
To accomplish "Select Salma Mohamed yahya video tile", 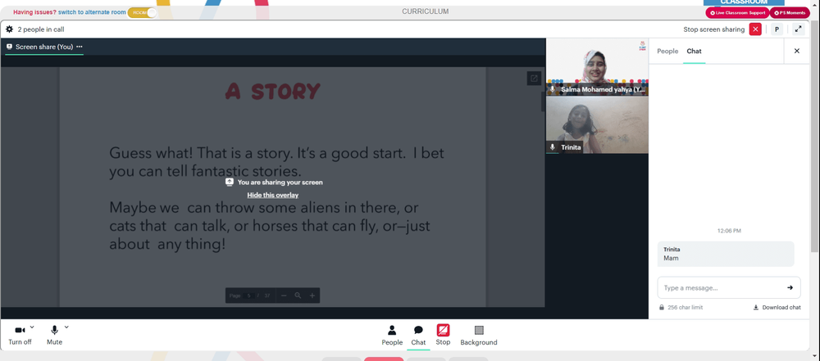I will pyautogui.click(x=597, y=66).
